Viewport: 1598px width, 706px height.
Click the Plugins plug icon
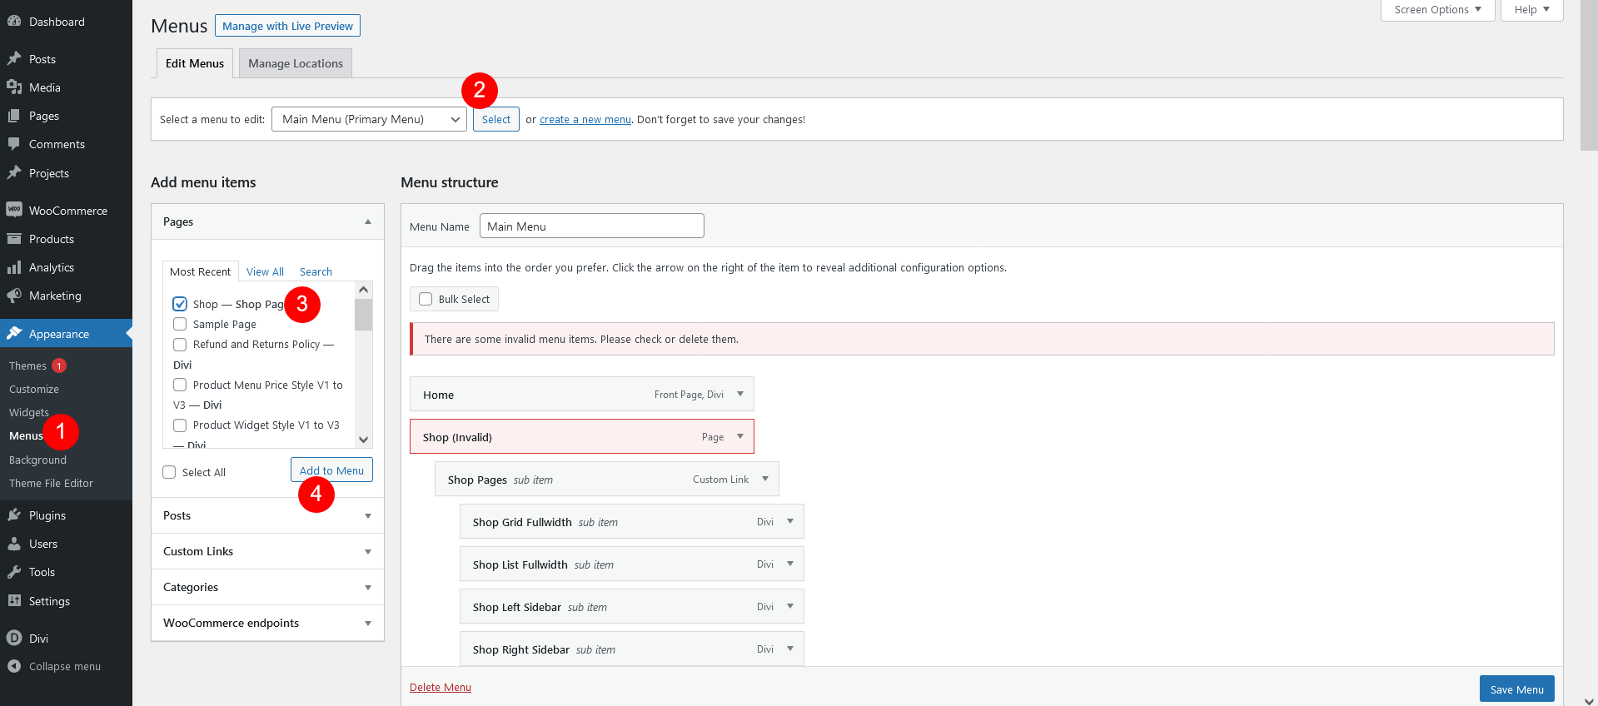pyautogui.click(x=14, y=515)
